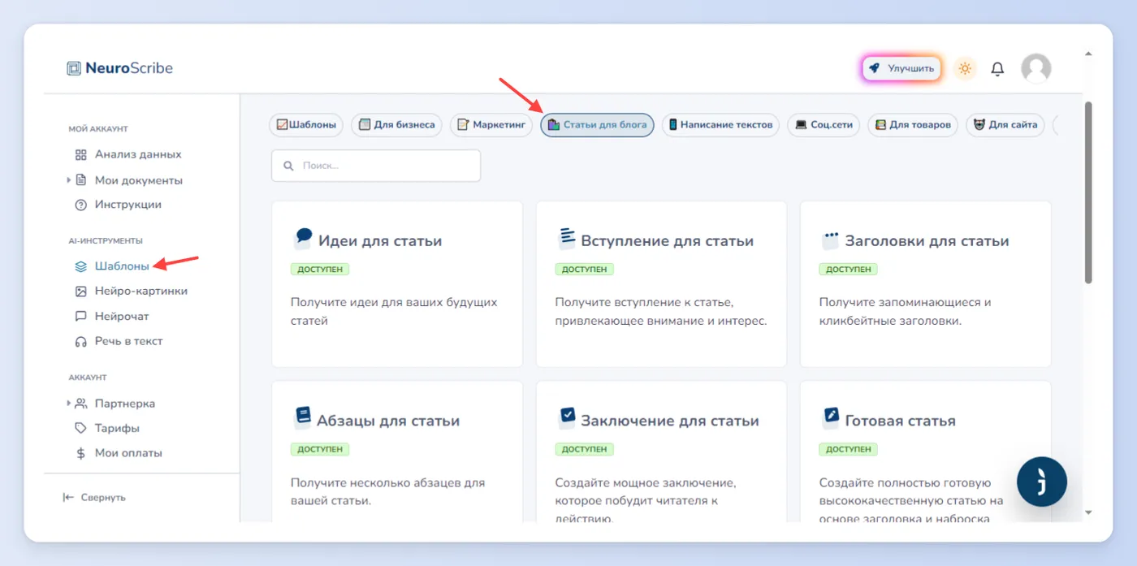
Task: Open the Инструкции help icon
Action: pyautogui.click(x=80, y=205)
